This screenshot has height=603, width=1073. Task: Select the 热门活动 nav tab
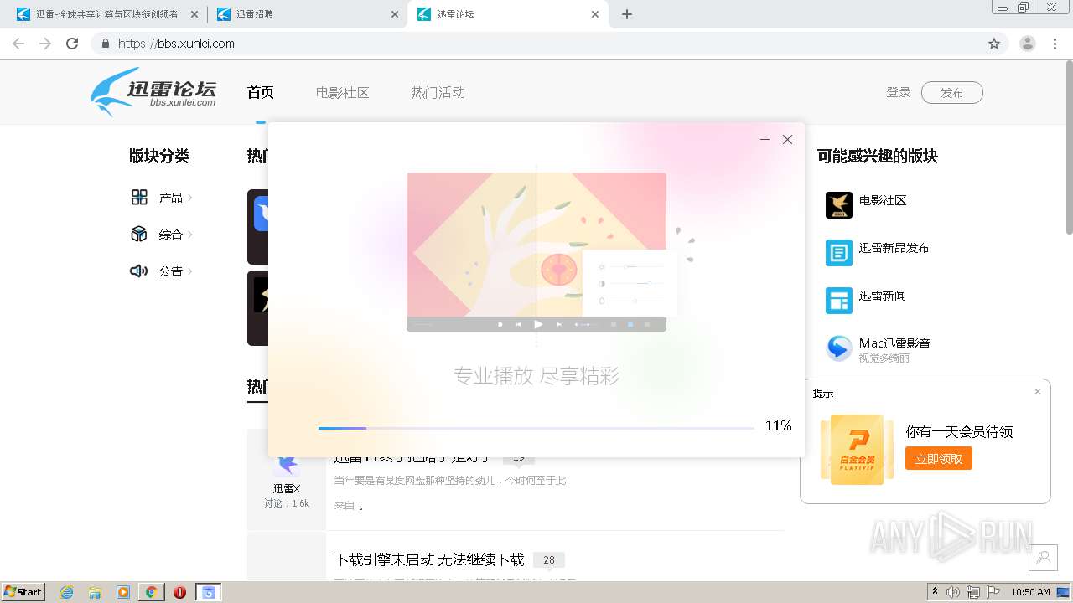pos(438,93)
